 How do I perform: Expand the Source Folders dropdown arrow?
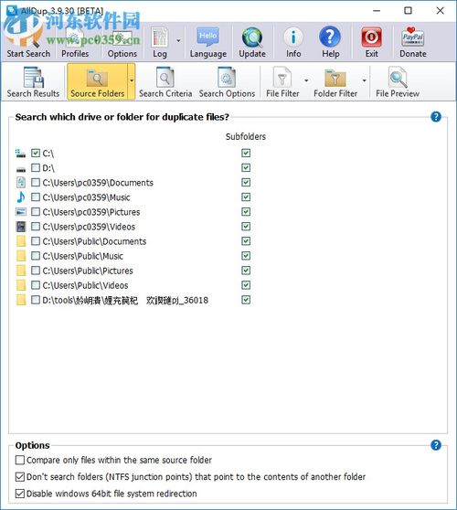click(132, 80)
